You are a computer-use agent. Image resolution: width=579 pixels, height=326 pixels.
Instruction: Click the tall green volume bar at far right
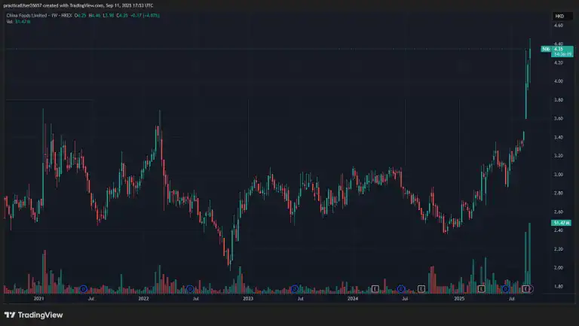click(x=530, y=256)
